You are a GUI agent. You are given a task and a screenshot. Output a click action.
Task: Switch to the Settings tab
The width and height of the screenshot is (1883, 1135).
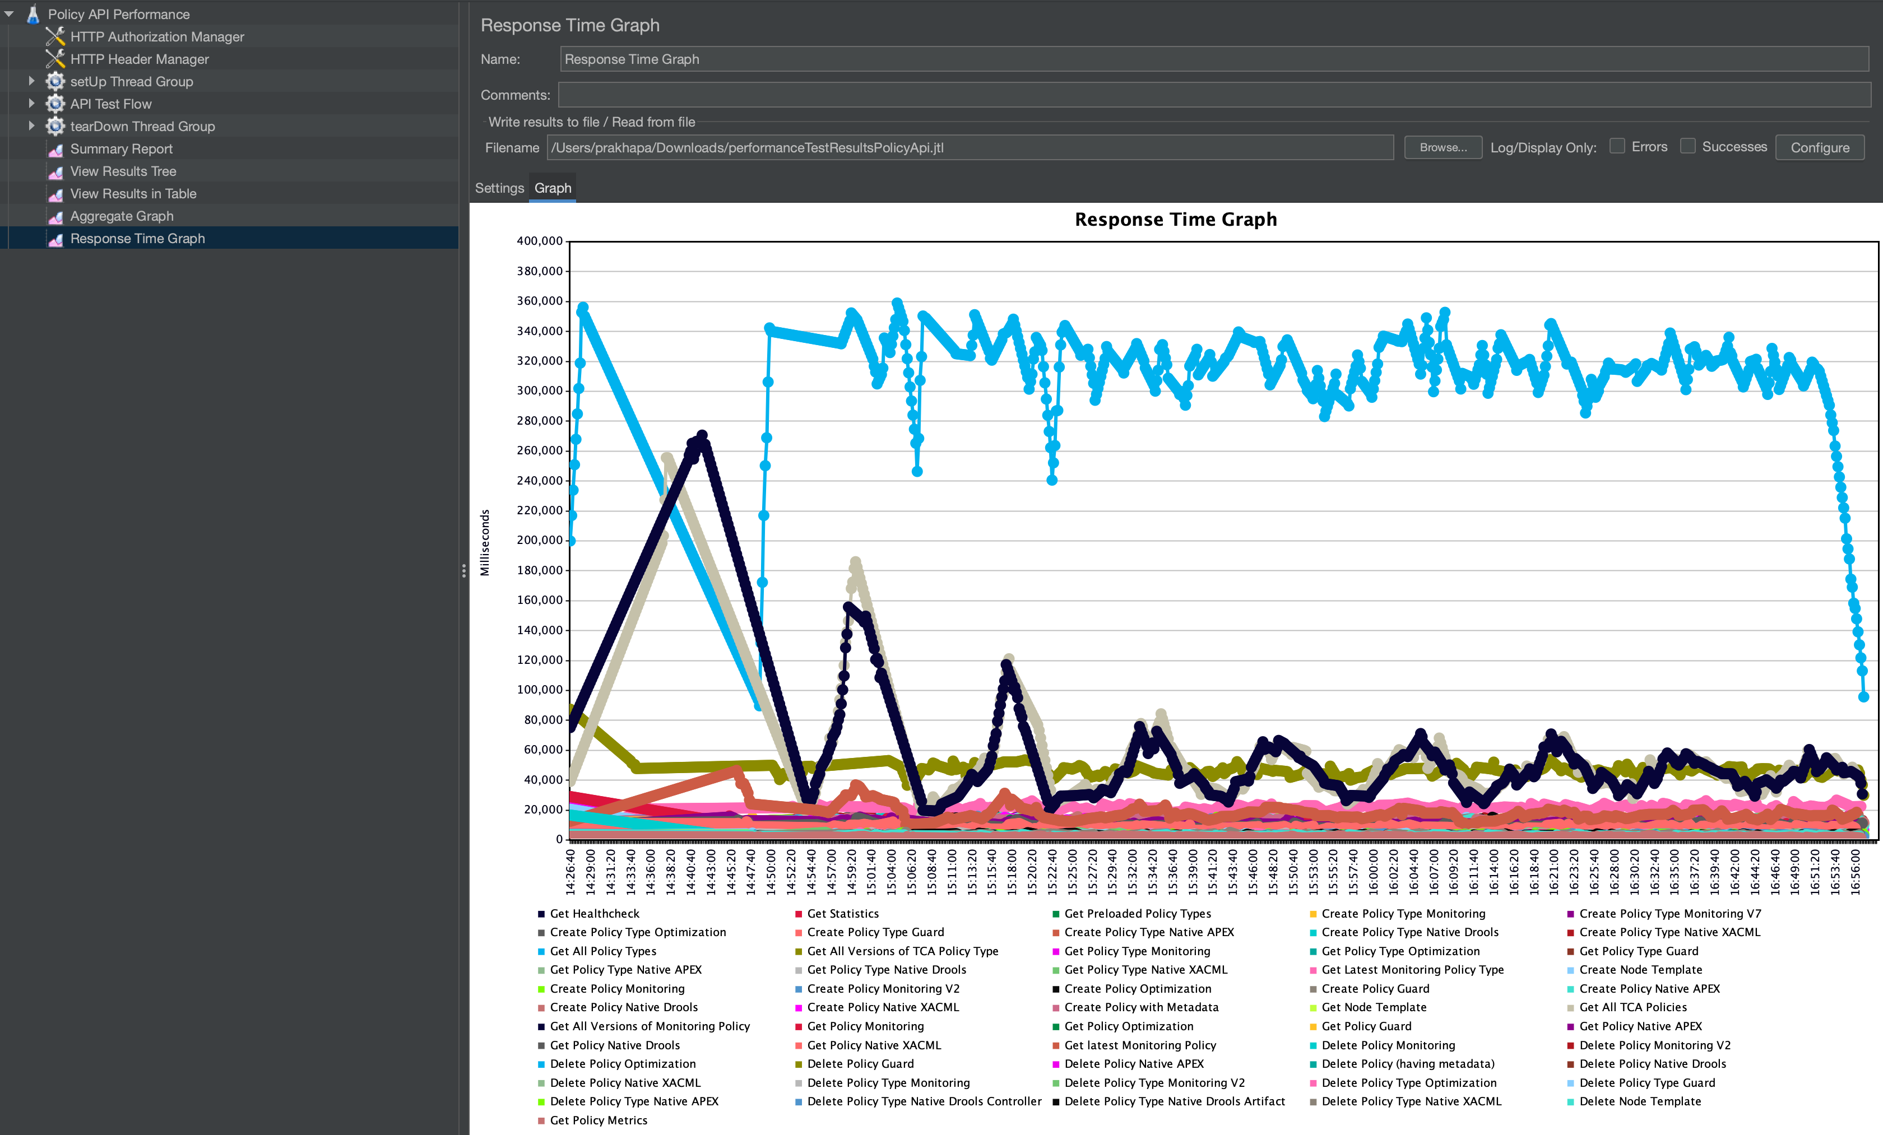[x=499, y=188]
